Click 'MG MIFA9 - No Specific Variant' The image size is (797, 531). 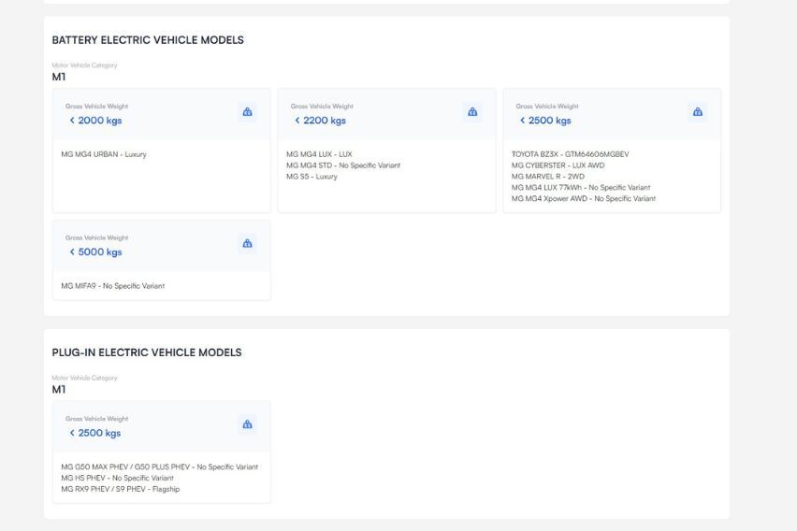[113, 286]
